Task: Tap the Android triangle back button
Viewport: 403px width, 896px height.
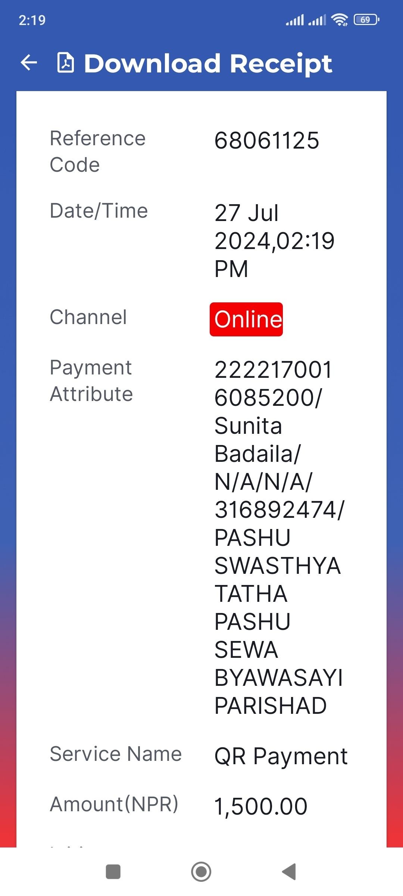Action: (289, 872)
